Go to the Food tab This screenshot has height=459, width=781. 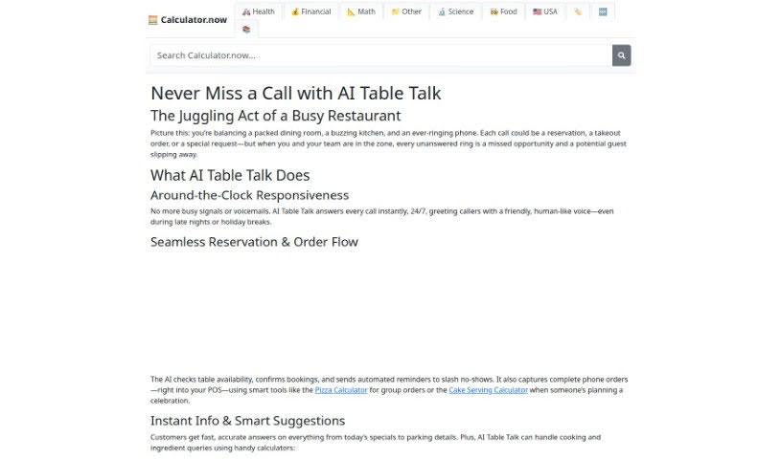(503, 11)
